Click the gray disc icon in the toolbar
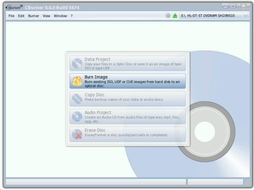The width and height of the screenshot is (254, 190). [168, 16]
